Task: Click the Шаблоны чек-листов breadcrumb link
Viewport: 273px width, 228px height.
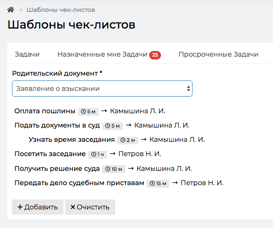Action: [61, 10]
